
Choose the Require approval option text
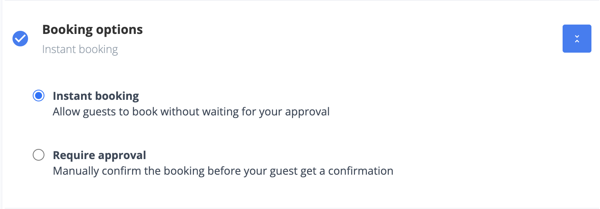[x=99, y=155]
